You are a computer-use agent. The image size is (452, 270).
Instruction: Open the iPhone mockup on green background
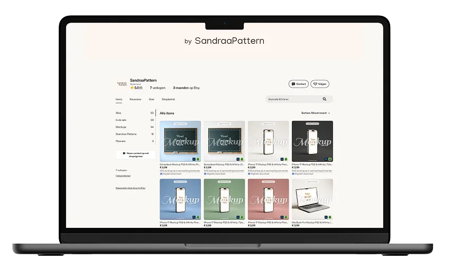coord(224,199)
